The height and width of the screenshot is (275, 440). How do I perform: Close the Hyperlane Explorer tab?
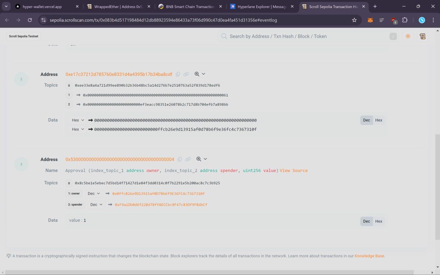292,7
